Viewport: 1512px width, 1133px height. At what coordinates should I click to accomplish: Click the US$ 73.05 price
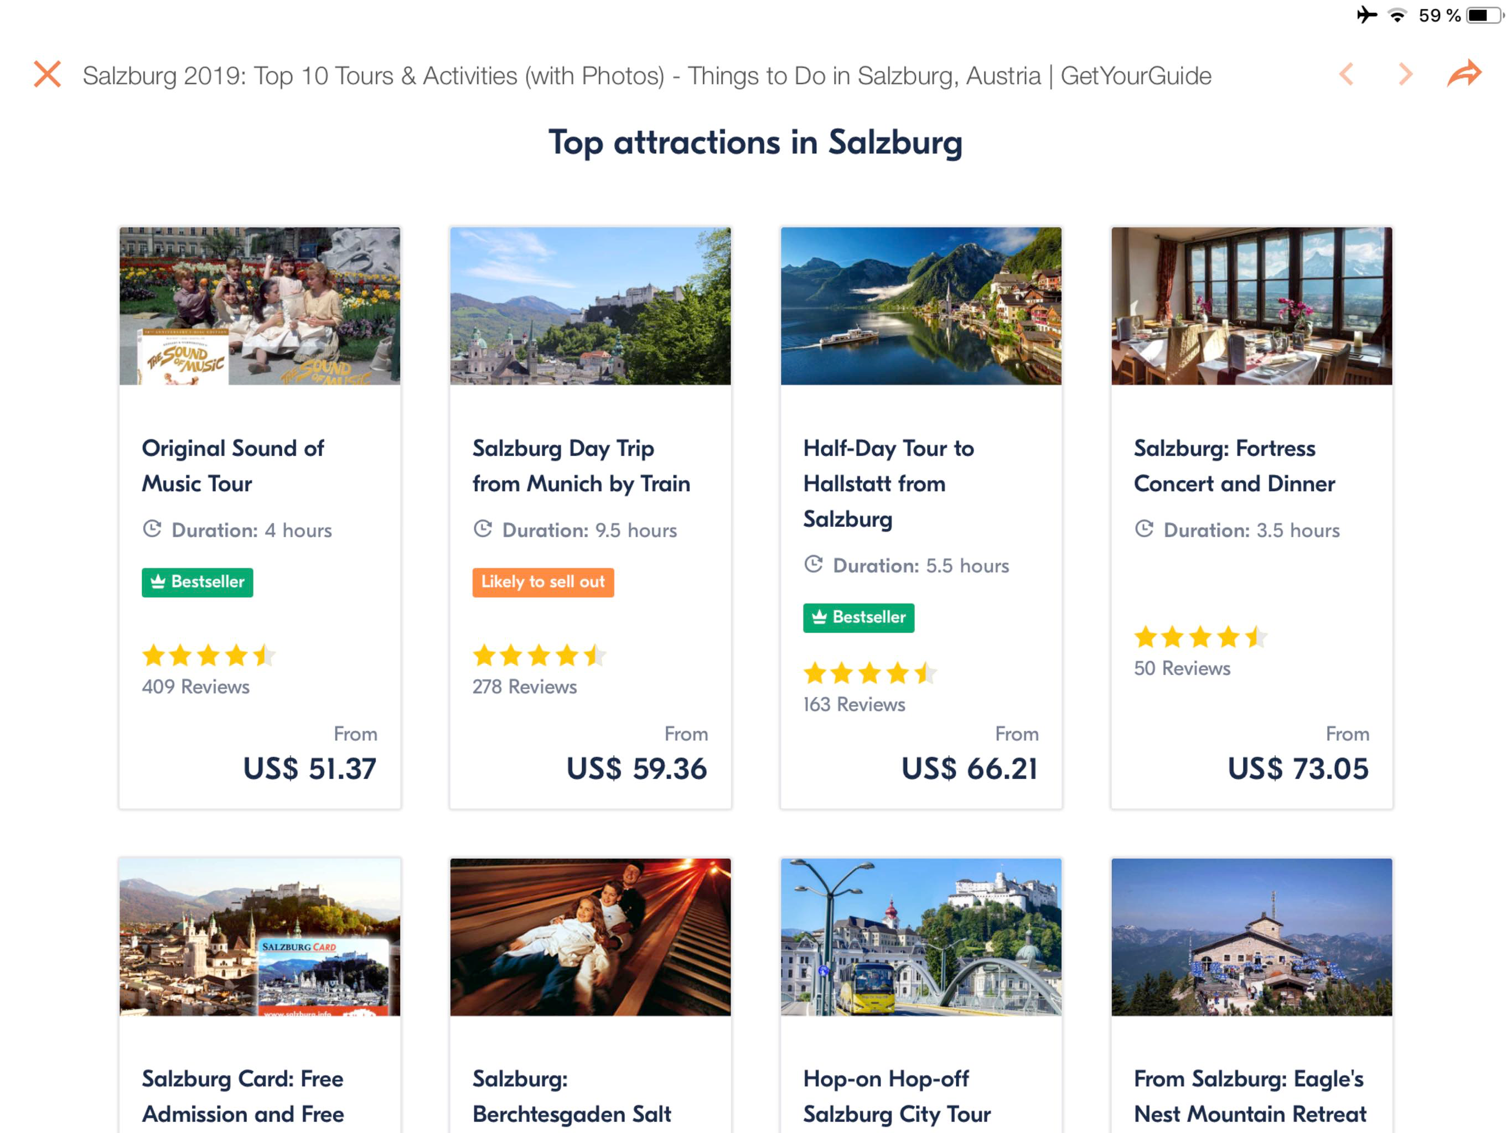tap(1297, 769)
